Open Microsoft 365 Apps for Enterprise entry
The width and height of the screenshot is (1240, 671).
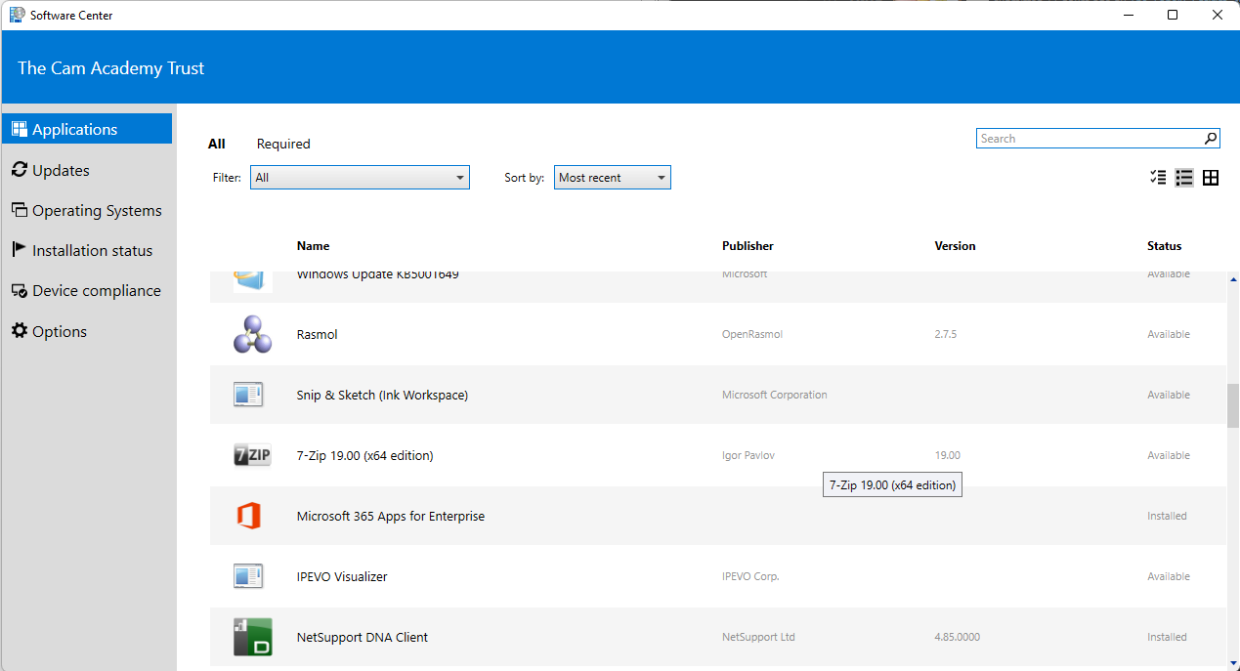point(718,516)
